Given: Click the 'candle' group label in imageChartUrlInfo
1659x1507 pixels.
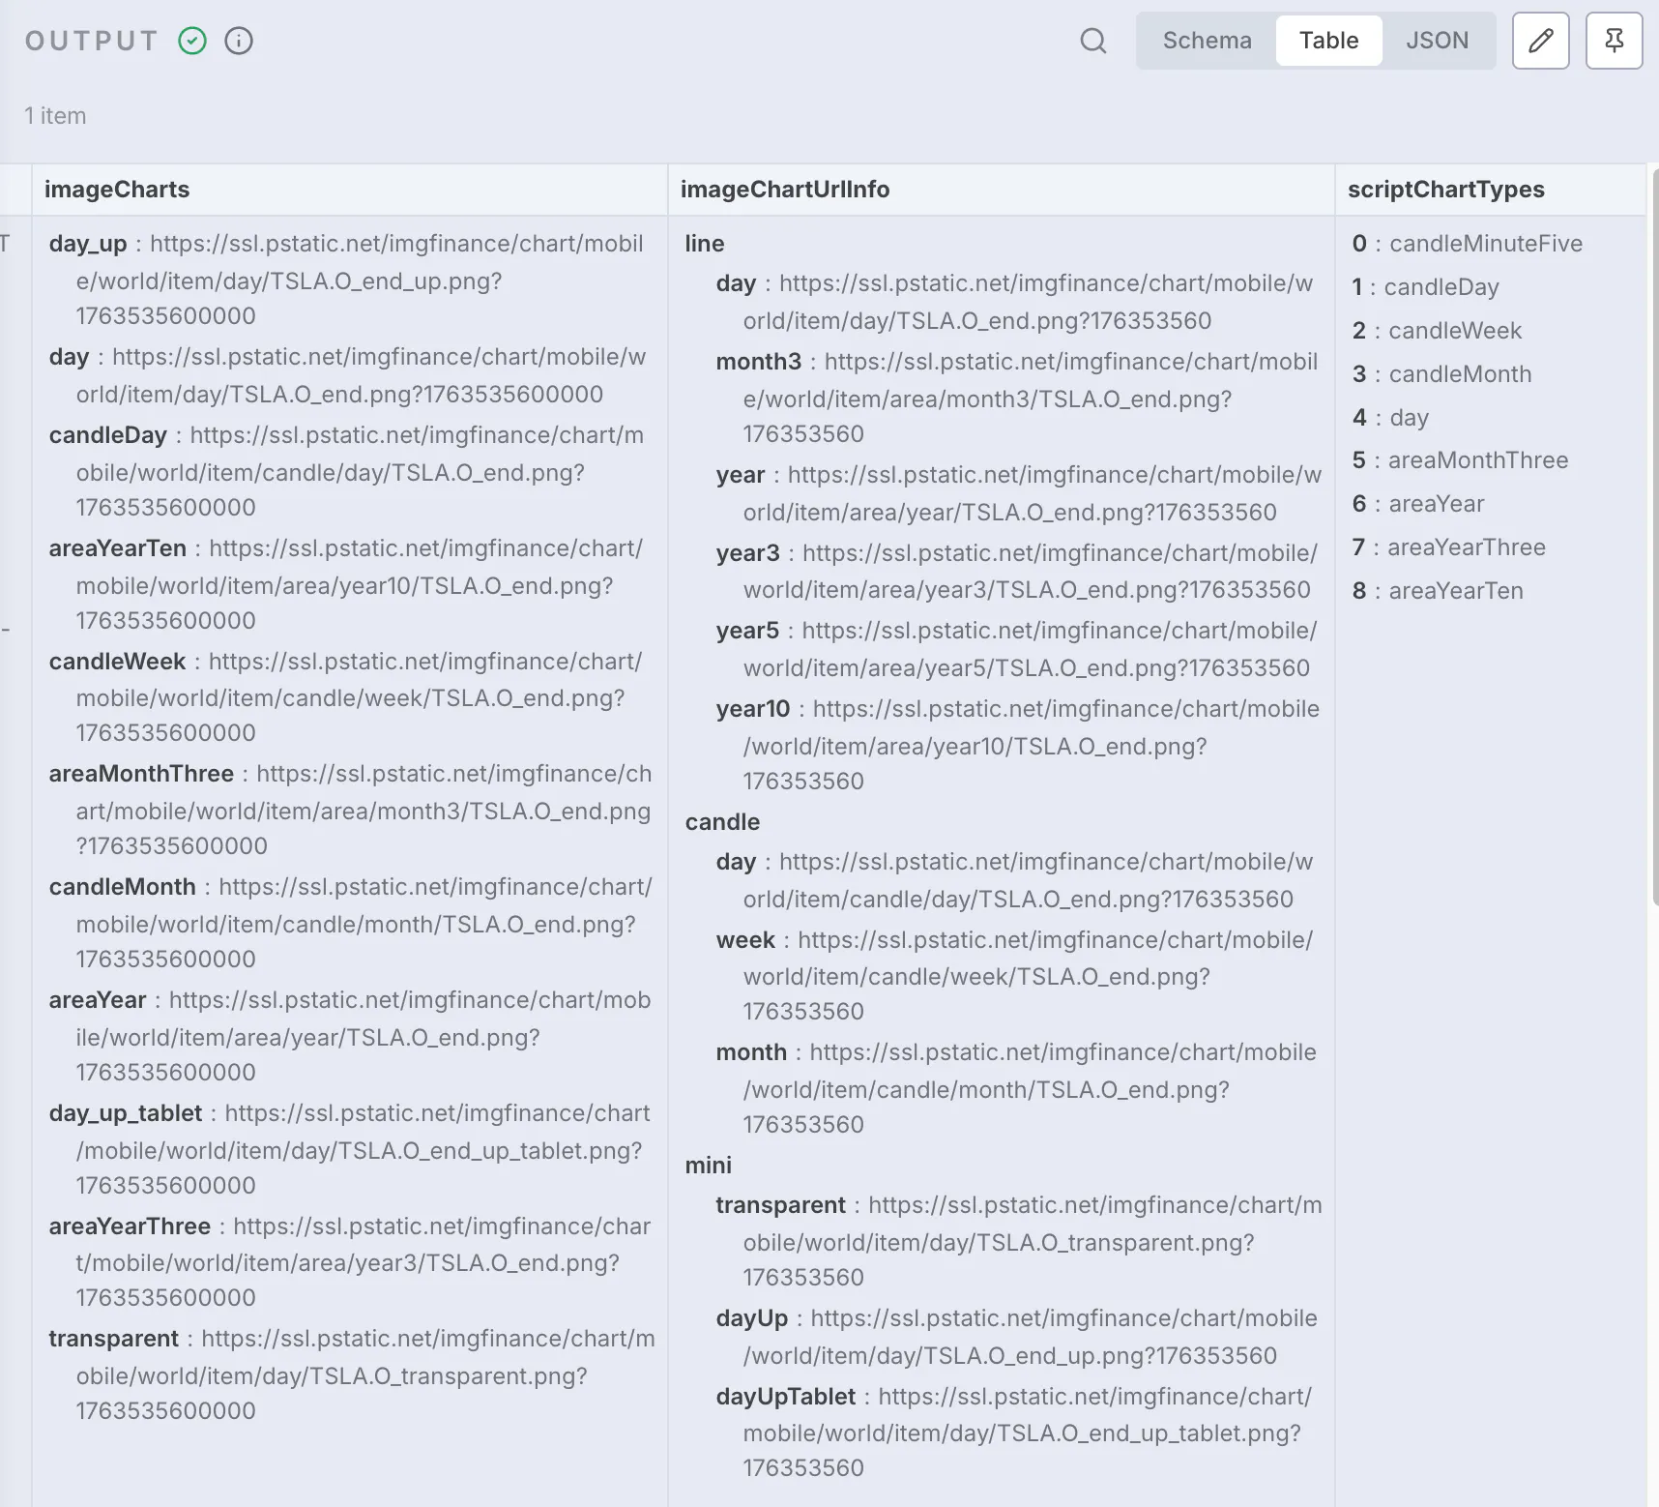Looking at the screenshot, I should point(722,822).
